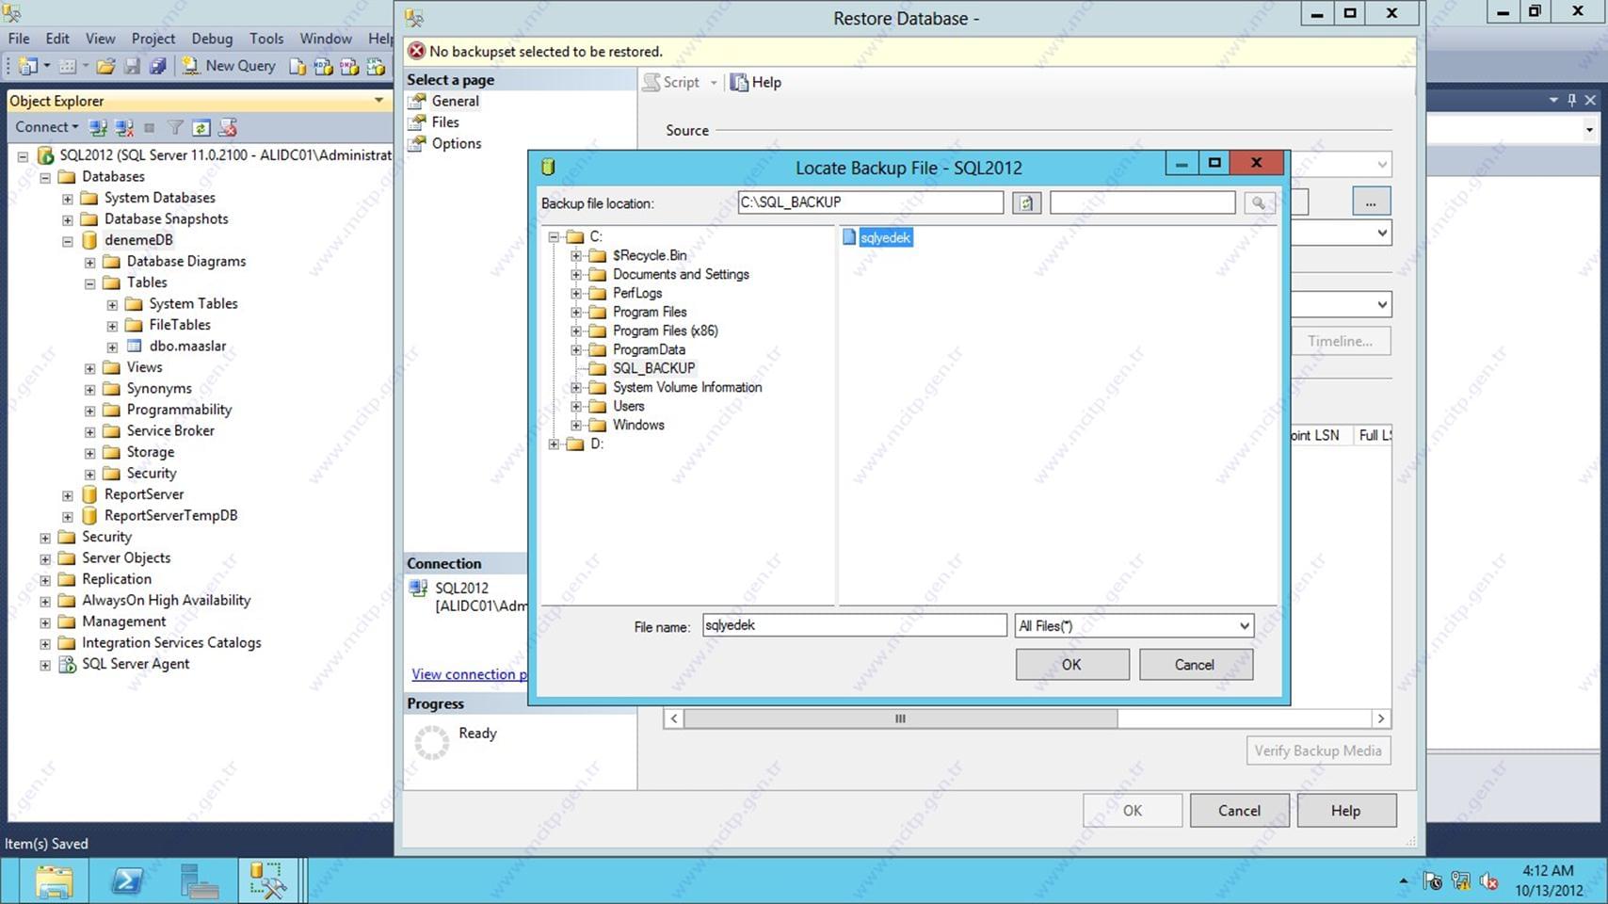This screenshot has width=1608, height=904.
Task: Open the File menu
Action: tap(19, 39)
